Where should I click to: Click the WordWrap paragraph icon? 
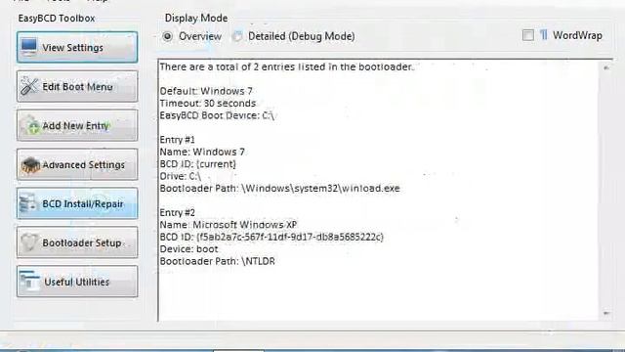pyautogui.click(x=544, y=35)
